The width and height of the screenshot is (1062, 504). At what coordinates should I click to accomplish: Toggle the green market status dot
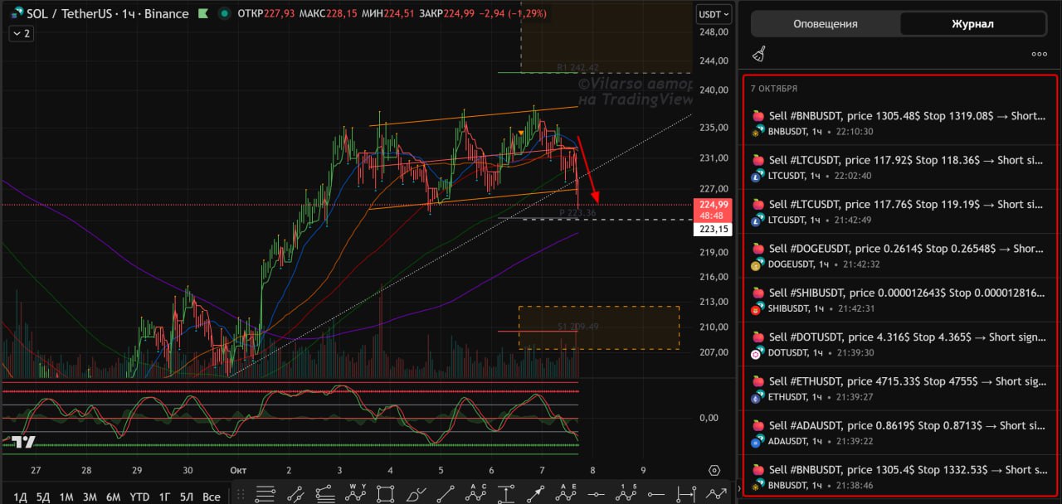(225, 14)
